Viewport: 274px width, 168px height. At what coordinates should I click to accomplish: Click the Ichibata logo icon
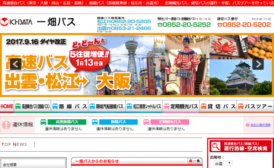5,22
